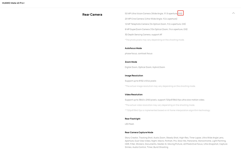Click the Image Resolution heading
The image size is (241, 155).
(x=134, y=76)
